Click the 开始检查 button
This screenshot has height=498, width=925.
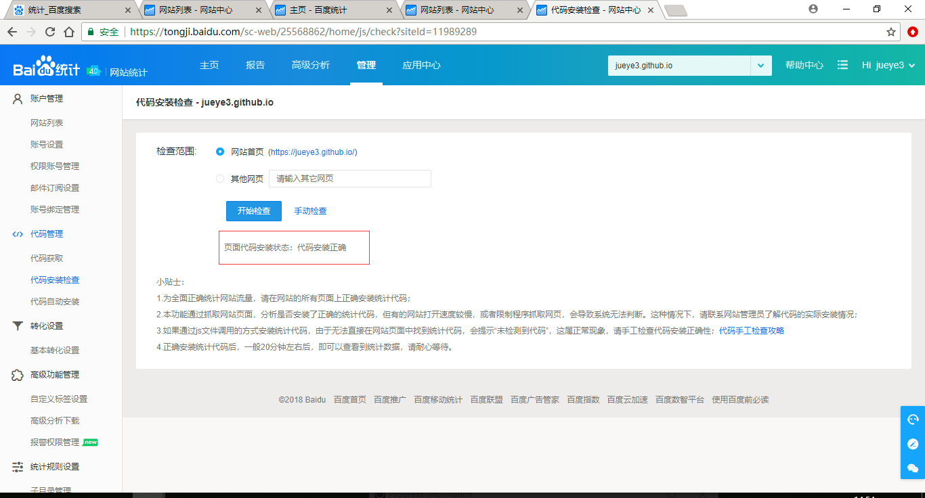coord(254,211)
